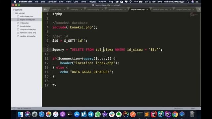Open Apple TV app in dock
The width and height of the screenshot is (212, 119).
[70, 114]
